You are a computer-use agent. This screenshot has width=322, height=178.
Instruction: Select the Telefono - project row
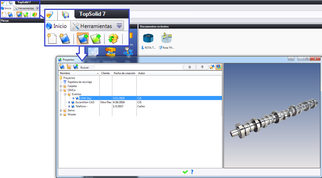point(81,106)
